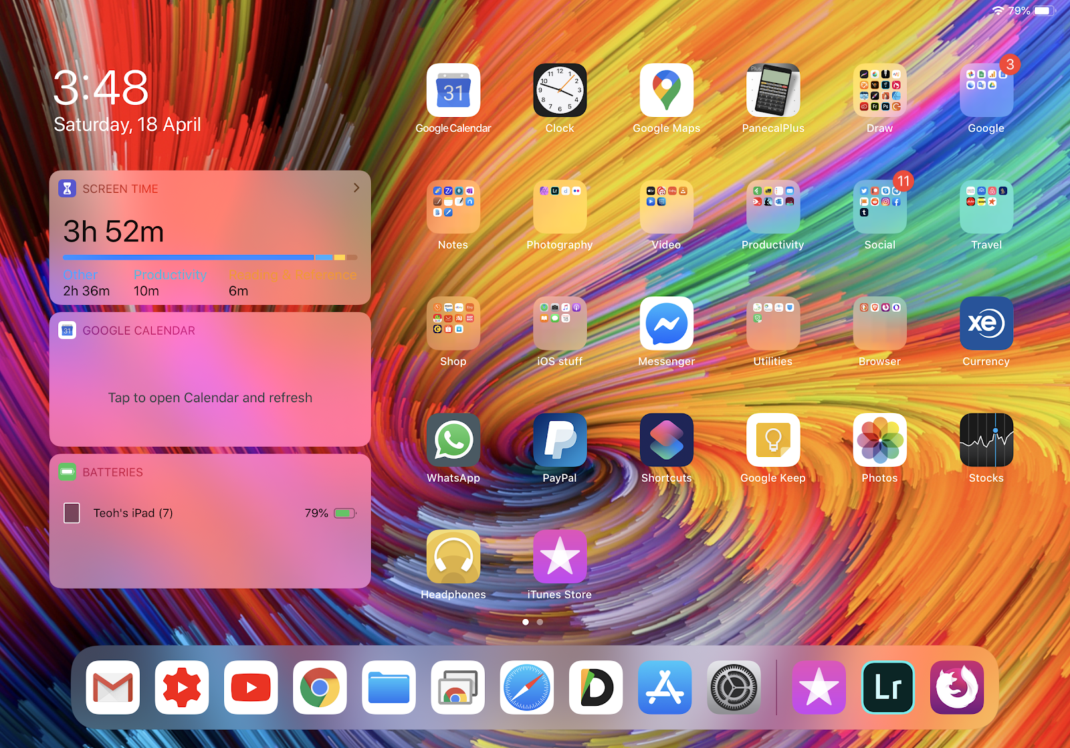1070x748 pixels.
Task: Open the Draw folder
Action: pyautogui.click(x=880, y=90)
